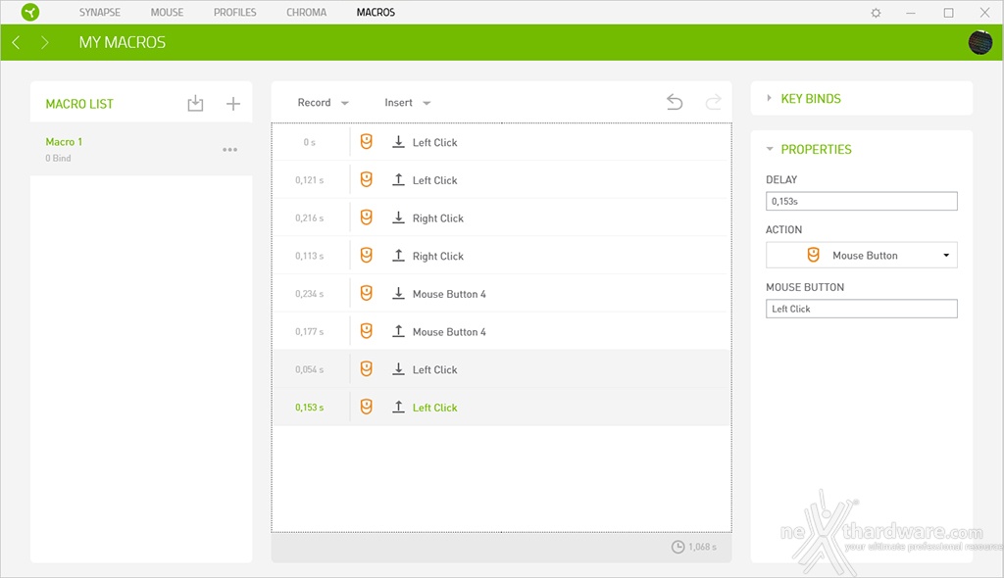The image size is (1004, 578).
Task: Click the 0,234 s delay value
Action: coord(309,293)
